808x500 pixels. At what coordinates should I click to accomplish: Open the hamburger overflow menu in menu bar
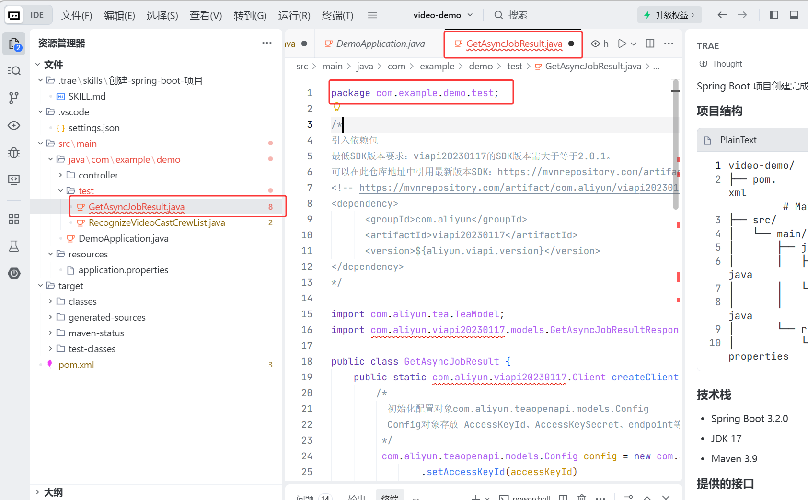(x=372, y=15)
